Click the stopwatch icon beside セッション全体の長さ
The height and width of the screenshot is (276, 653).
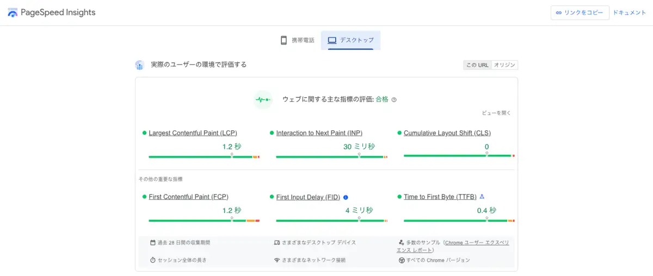pyautogui.click(x=153, y=260)
